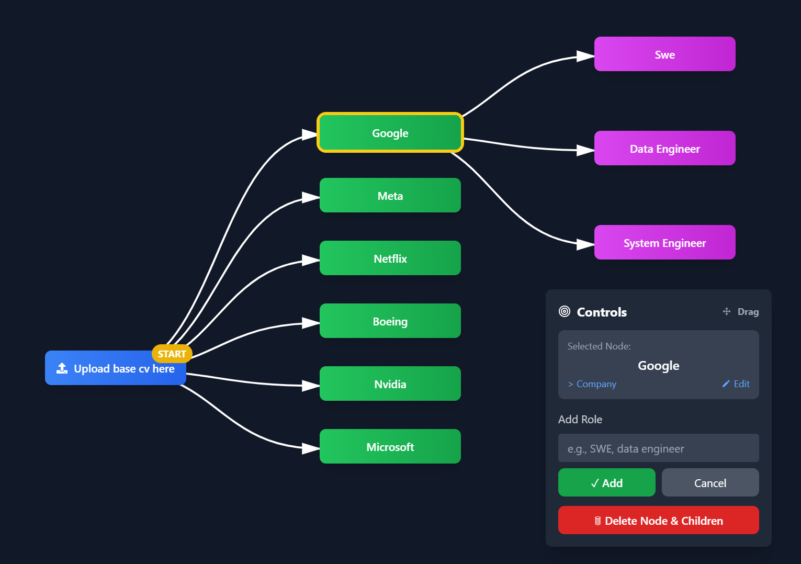Click the upload icon in the base cv node
This screenshot has width=801, height=564.
coord(62,368)
